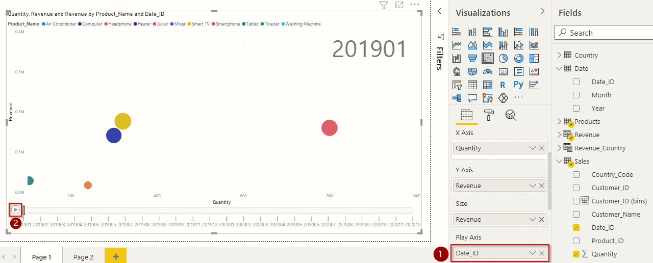The width and height of the screenshot is (653, 263).
Task: Open Size Revenue field dropdown
Action: coord(533,219)
